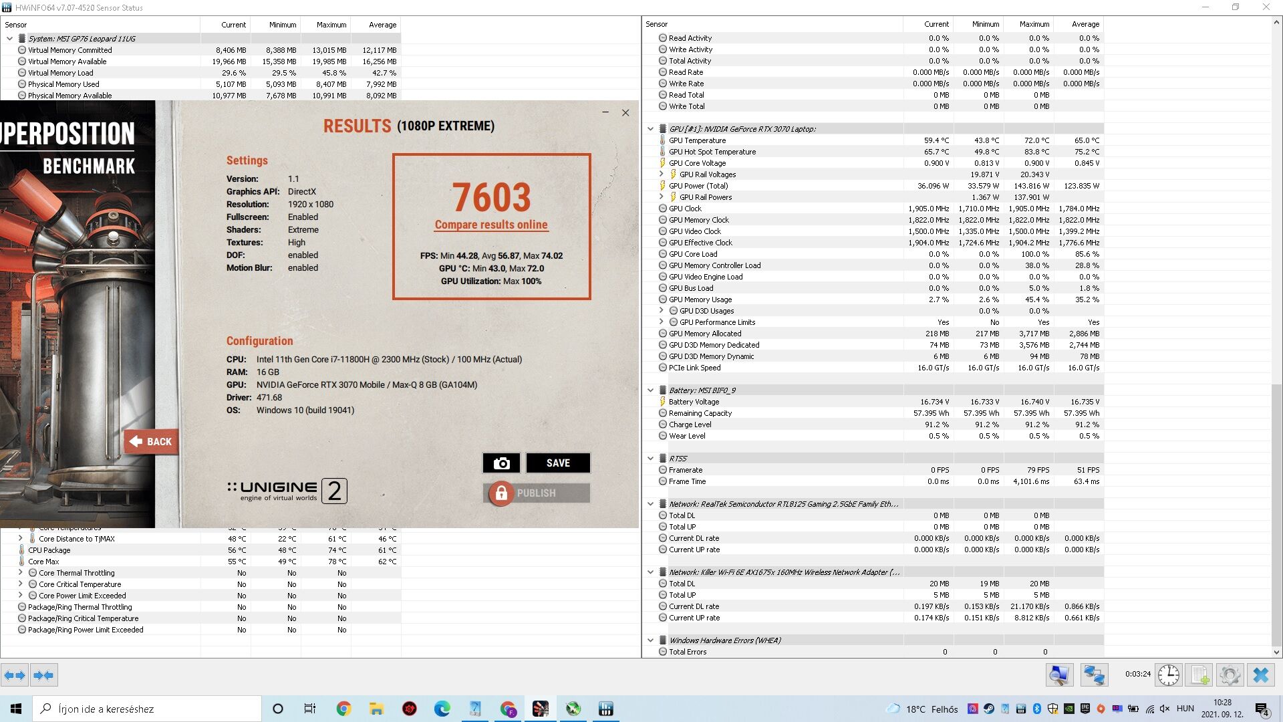
Task: Click the Average column header in right panel
Action: pos(1079,24)
